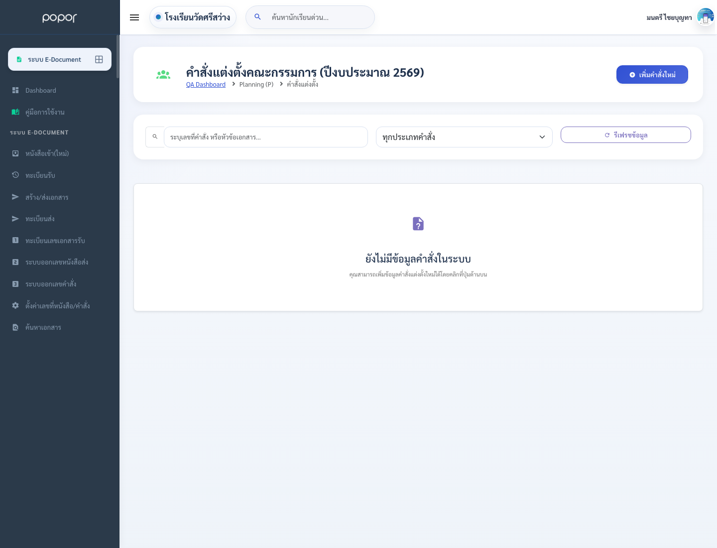
Task: Click the ระบบ E-DOCUMENT section heading
Action: (39, 133)
